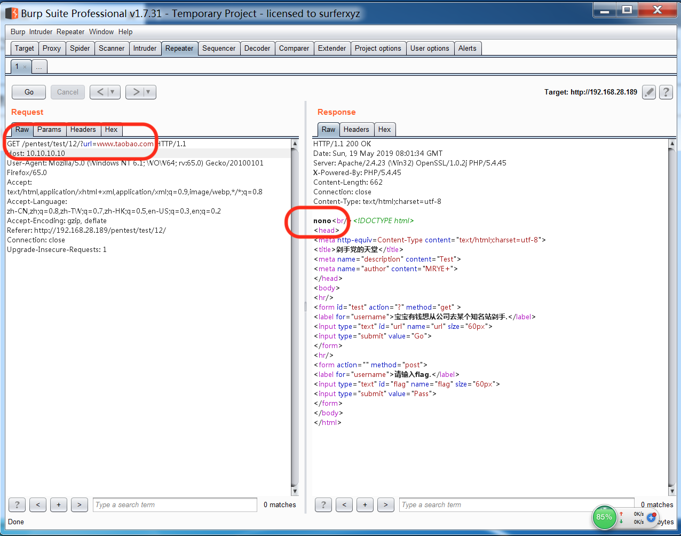
Task: Click the 'HTTP/1.1 200 OK' response line
Action: pos(342,144)
